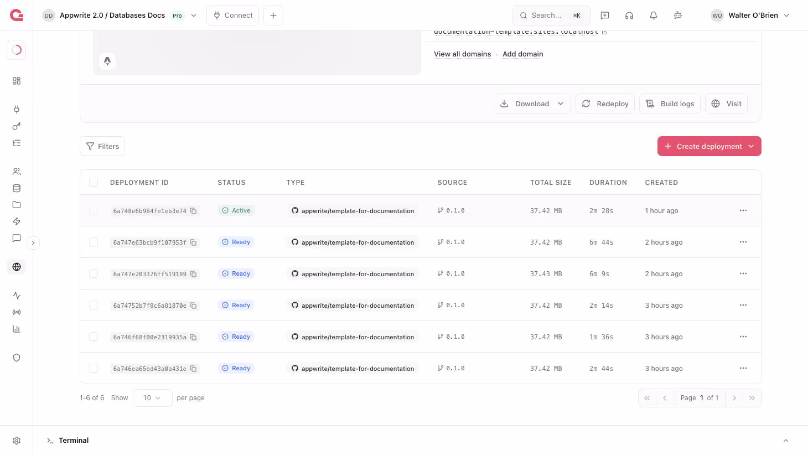
Task: Open the menu for deployment 6a746ea65ed43a0a431e
Action: pos(743,368)
